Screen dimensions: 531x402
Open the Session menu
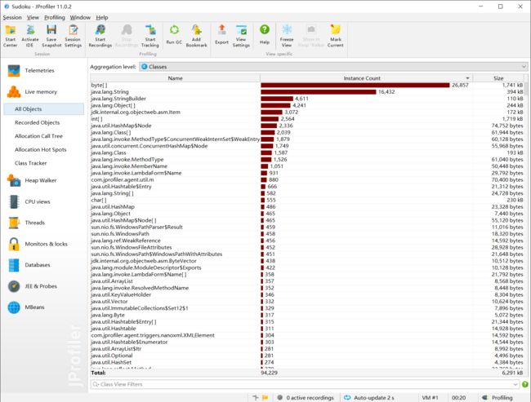12,18
